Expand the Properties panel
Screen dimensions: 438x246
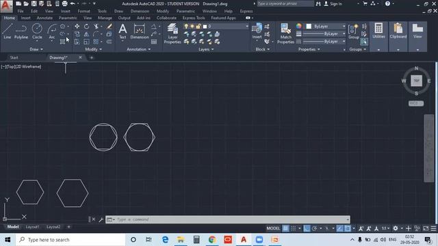(309, 49)
